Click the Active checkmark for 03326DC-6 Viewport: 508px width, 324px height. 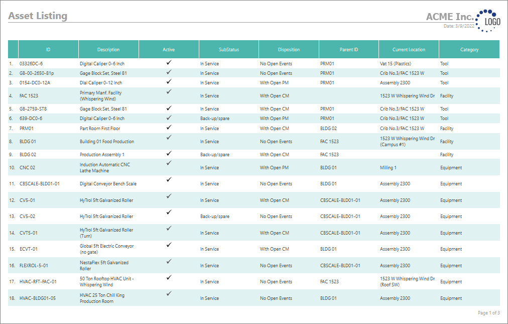coord(169,63)
